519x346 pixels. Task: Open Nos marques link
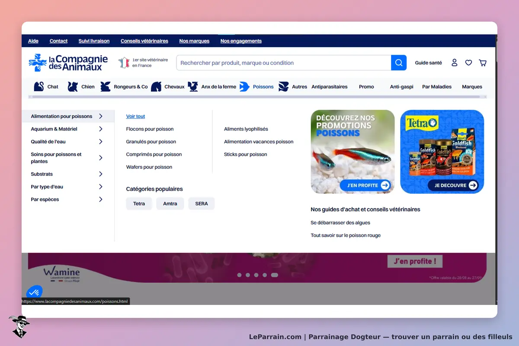coord(194,41)
